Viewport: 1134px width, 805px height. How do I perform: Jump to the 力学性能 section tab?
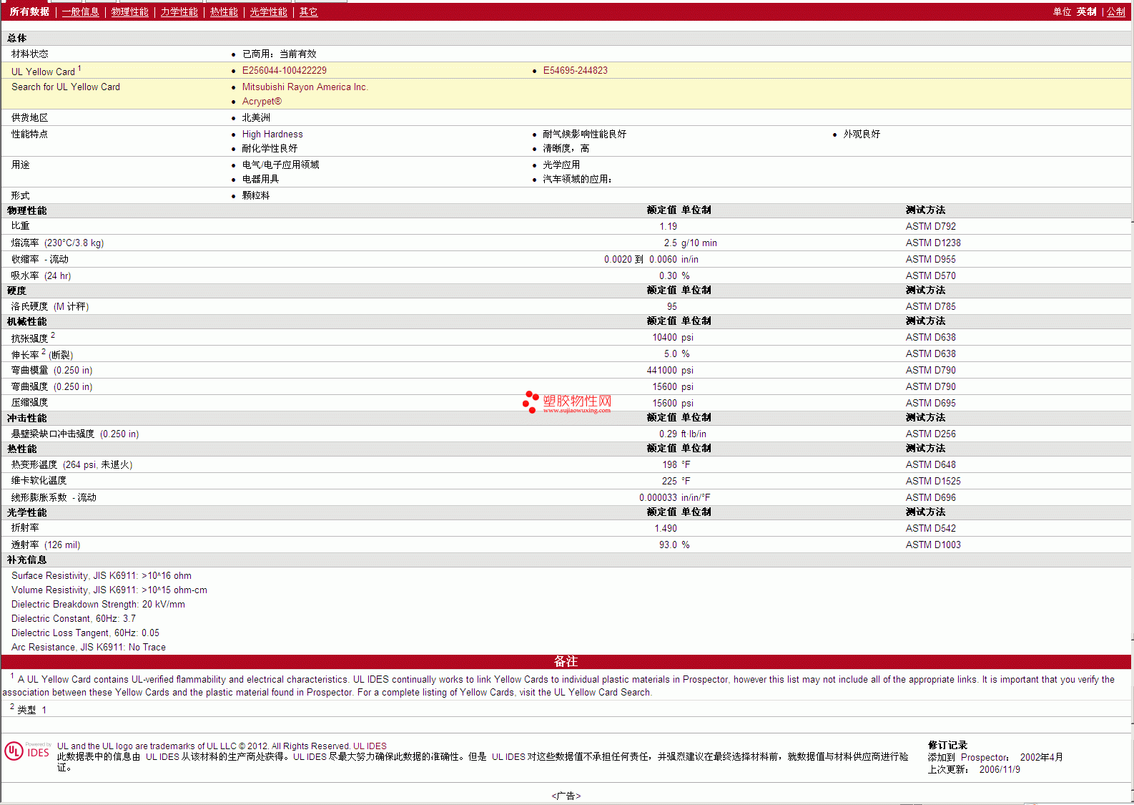(179, 12)
